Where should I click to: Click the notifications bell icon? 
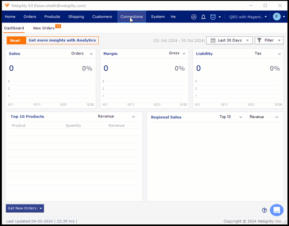[x=203, y=17]
